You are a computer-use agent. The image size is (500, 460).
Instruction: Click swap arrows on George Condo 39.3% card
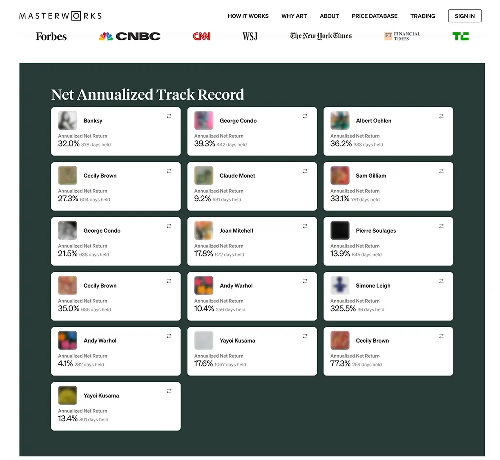click(305, 116)
